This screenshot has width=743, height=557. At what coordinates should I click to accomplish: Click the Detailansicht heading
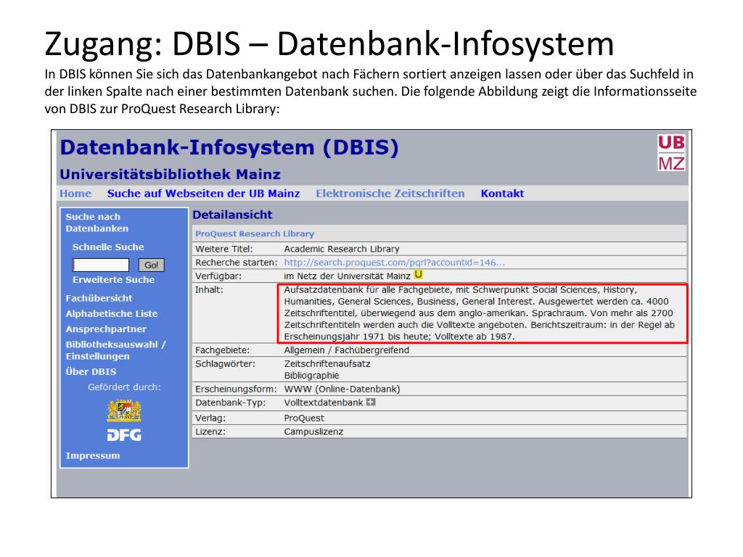point(232,215)
